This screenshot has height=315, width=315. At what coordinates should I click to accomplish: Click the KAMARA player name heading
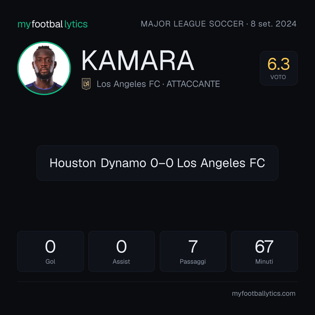coord(138,60)
